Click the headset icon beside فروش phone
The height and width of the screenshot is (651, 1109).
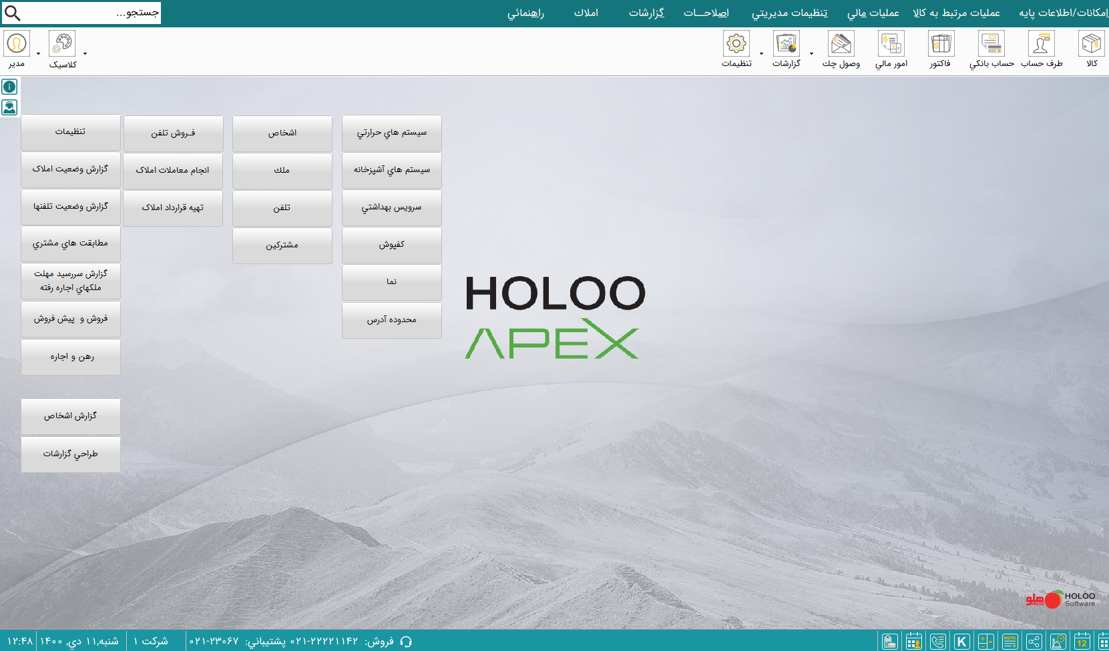[405, 642]
